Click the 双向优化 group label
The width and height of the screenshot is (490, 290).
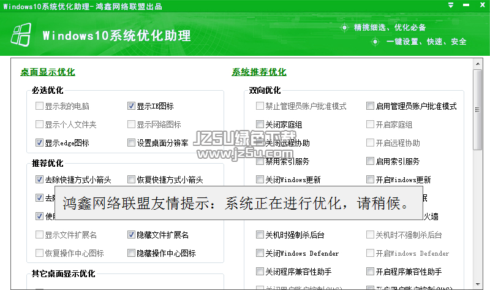point(265,90)
